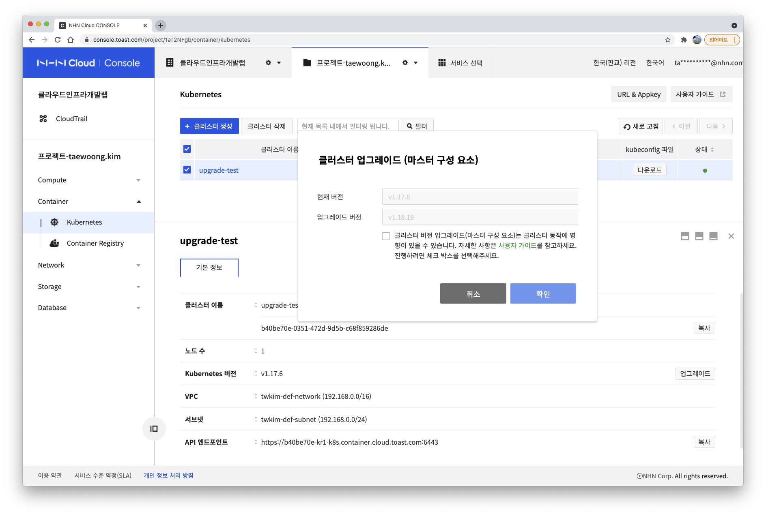Open the 한국어 language selector
The width and height of the screenshot is (766, 516).
[655, 63]
